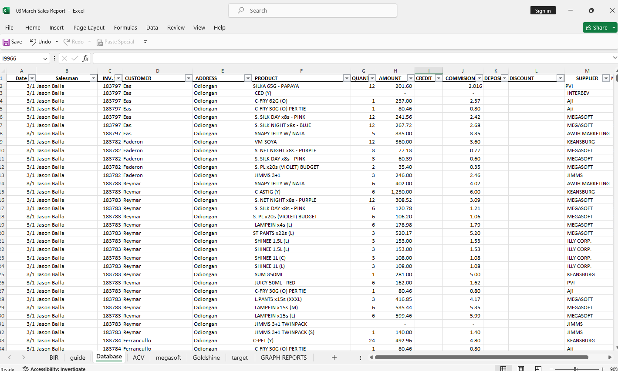The height and width of the screenshot is (371, 618).
Task: Add a new sheet with plus icon
Action: coord(334,358)
